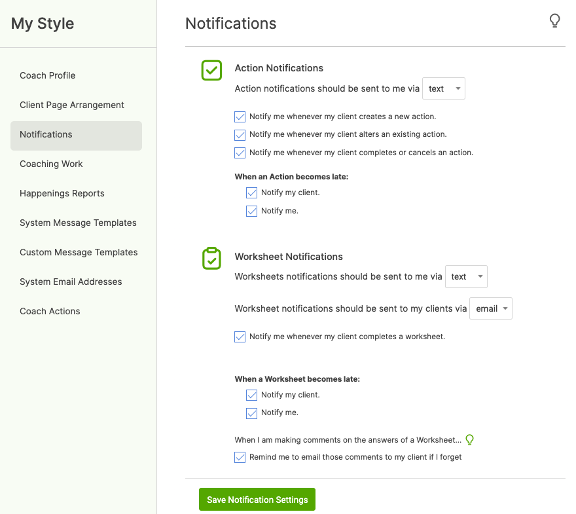
Task: Uncheck Notify my client under late Action
Action: [x=252, y=193]
